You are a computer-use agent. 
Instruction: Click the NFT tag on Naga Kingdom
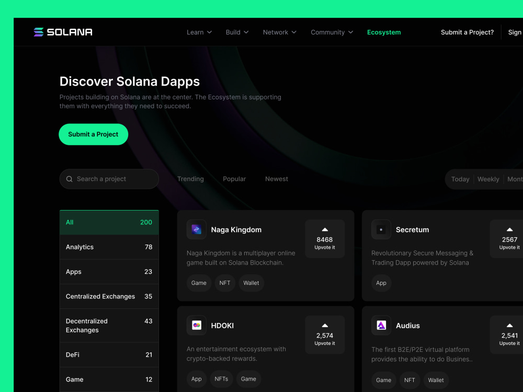225,283
